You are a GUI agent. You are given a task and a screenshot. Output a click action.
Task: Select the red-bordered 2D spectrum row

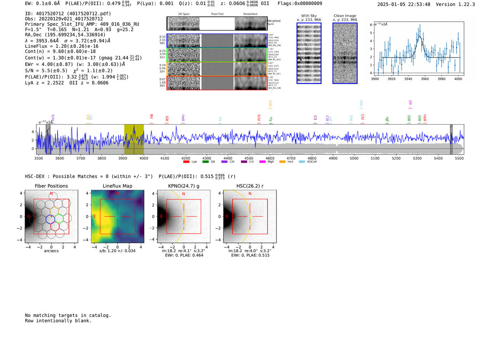point(217,83)
